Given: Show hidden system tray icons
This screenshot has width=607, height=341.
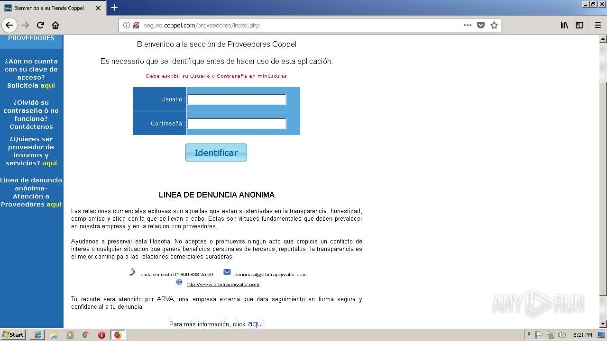Looking at the screenshot, I should point(529,335).
